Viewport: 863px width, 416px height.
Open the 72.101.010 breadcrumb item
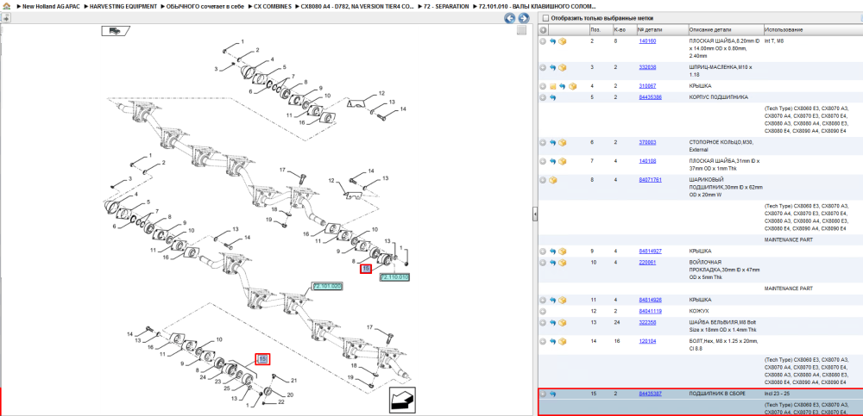point(537,7)
